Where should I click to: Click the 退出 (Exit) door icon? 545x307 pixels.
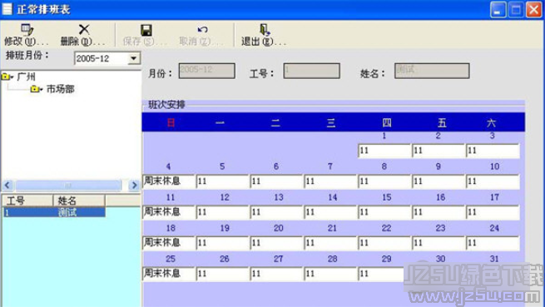[265, 30]
